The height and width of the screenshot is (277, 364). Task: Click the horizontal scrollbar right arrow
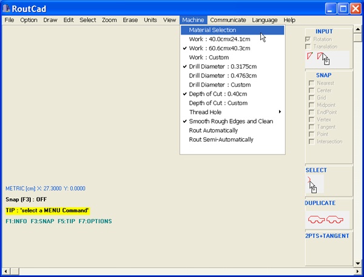pos(358,271)
